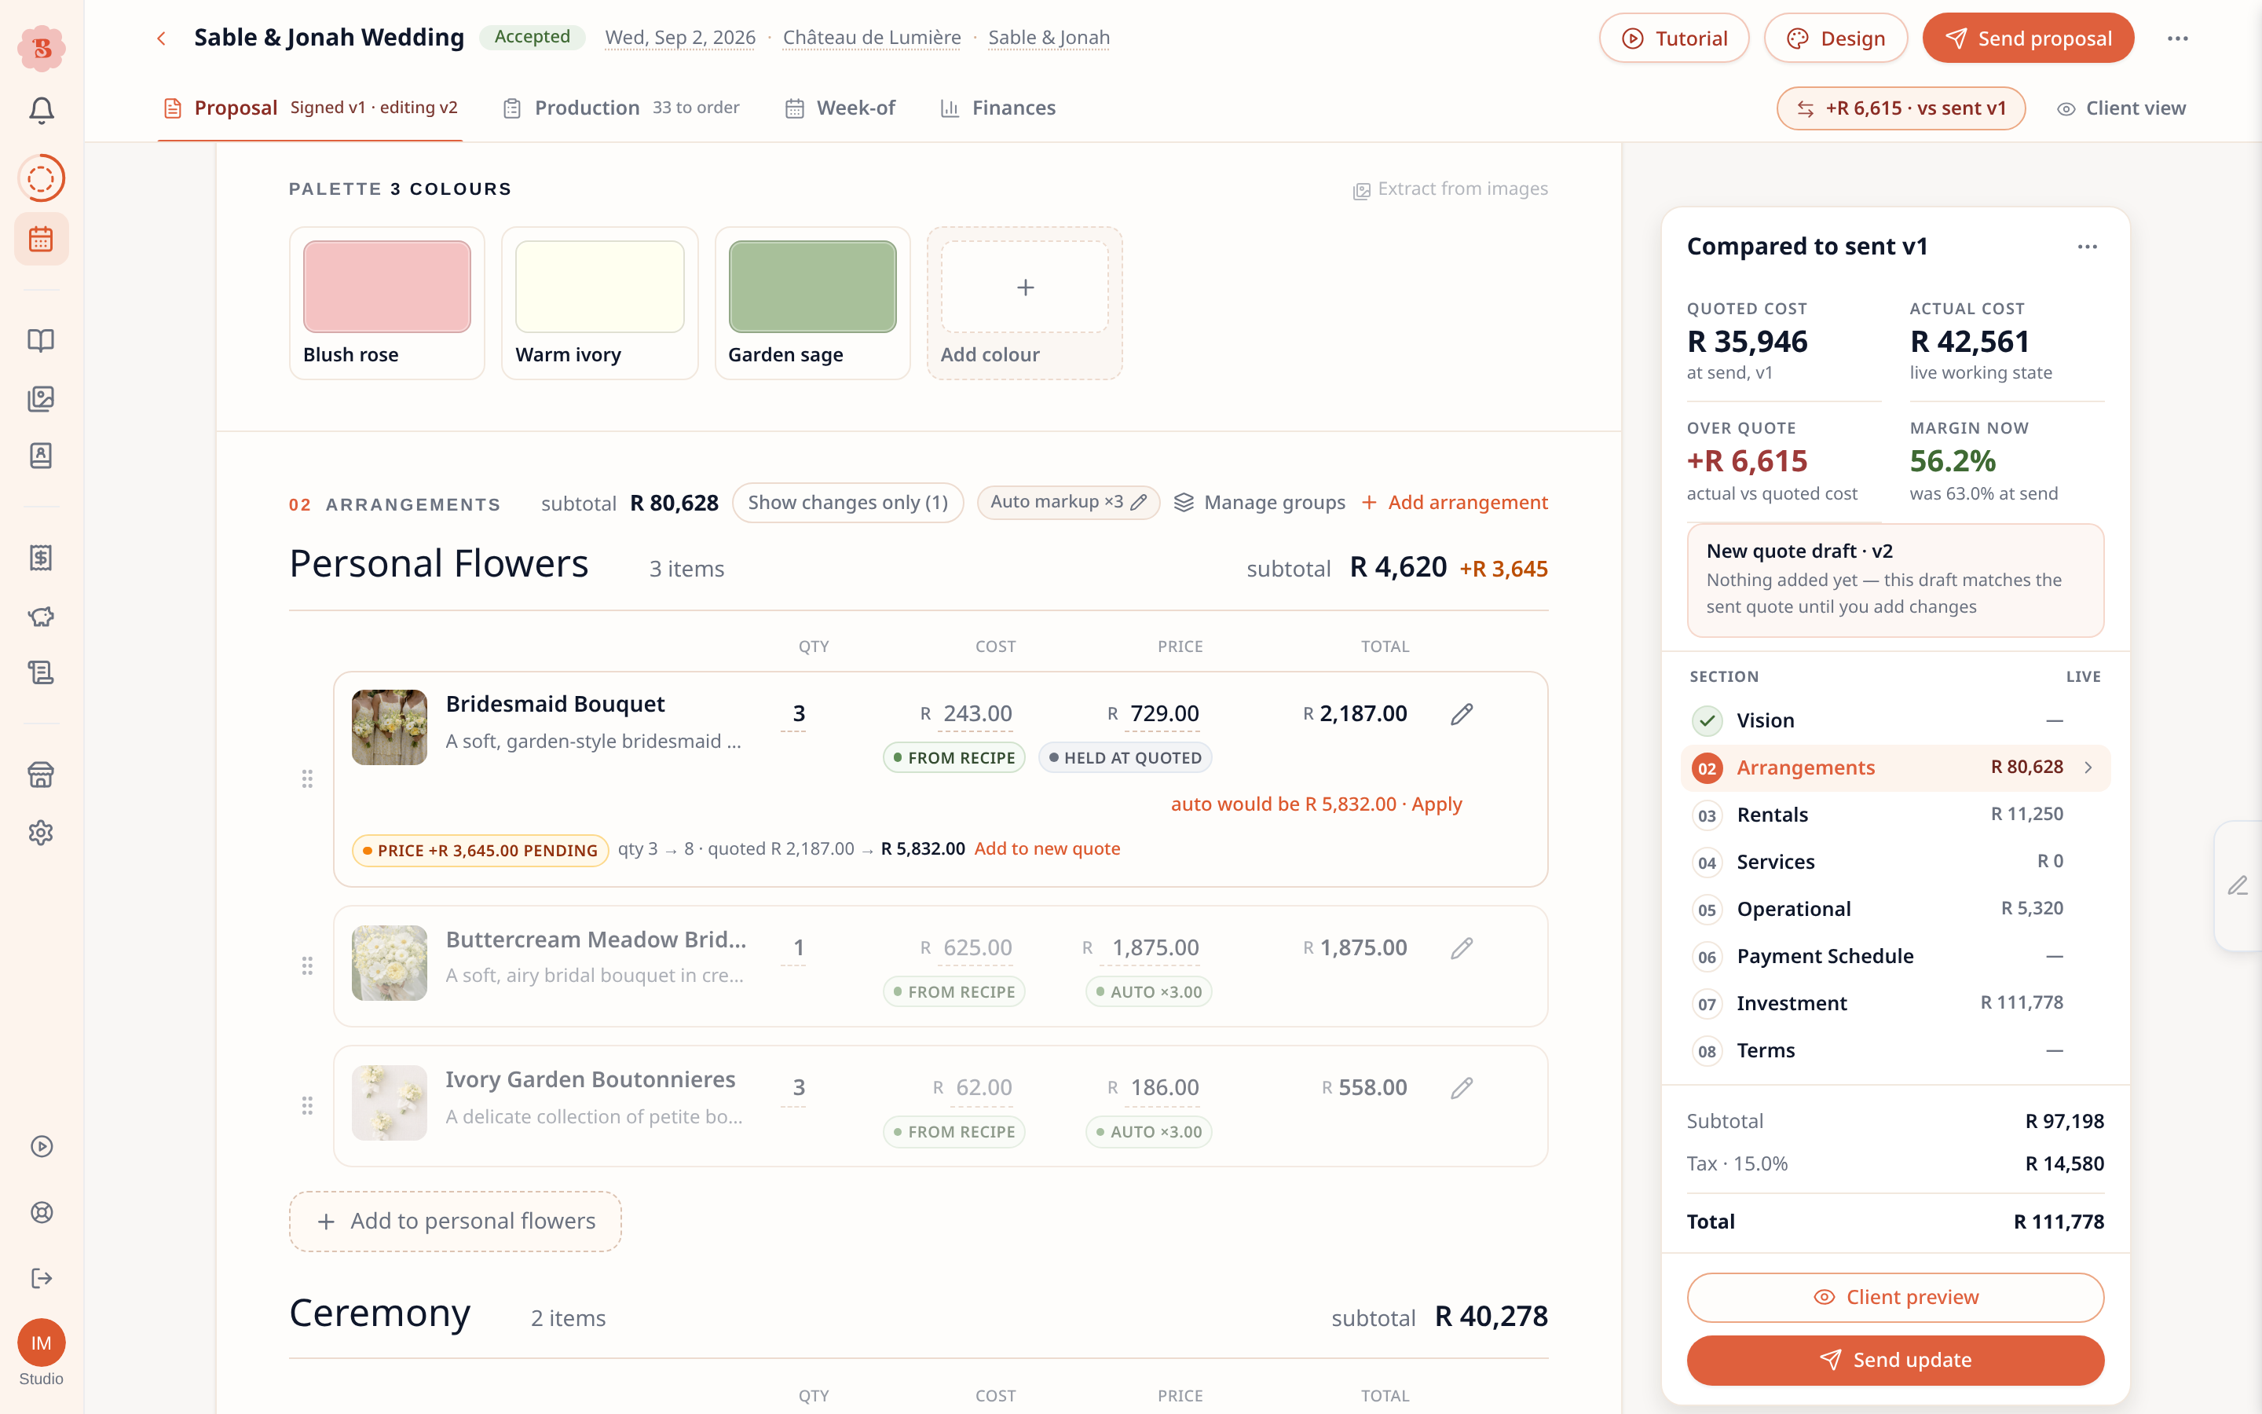Edit Ivory Garden Boutonnieres with pencil icon
The height and width of the screenshot is (1414, 2262).
[1462, 1088]
